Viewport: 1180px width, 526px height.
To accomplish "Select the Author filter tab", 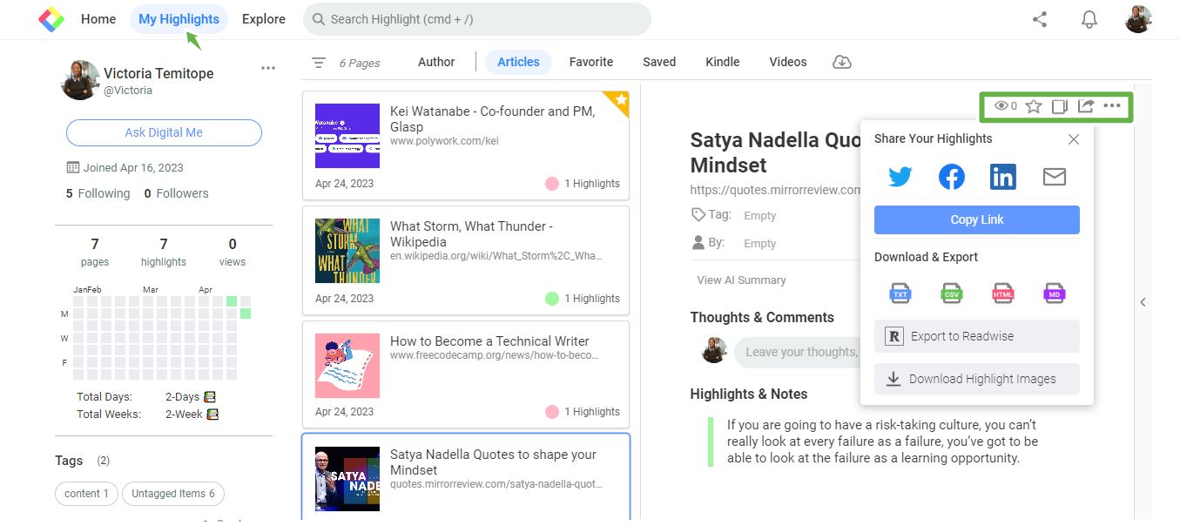I will (436, 62).
